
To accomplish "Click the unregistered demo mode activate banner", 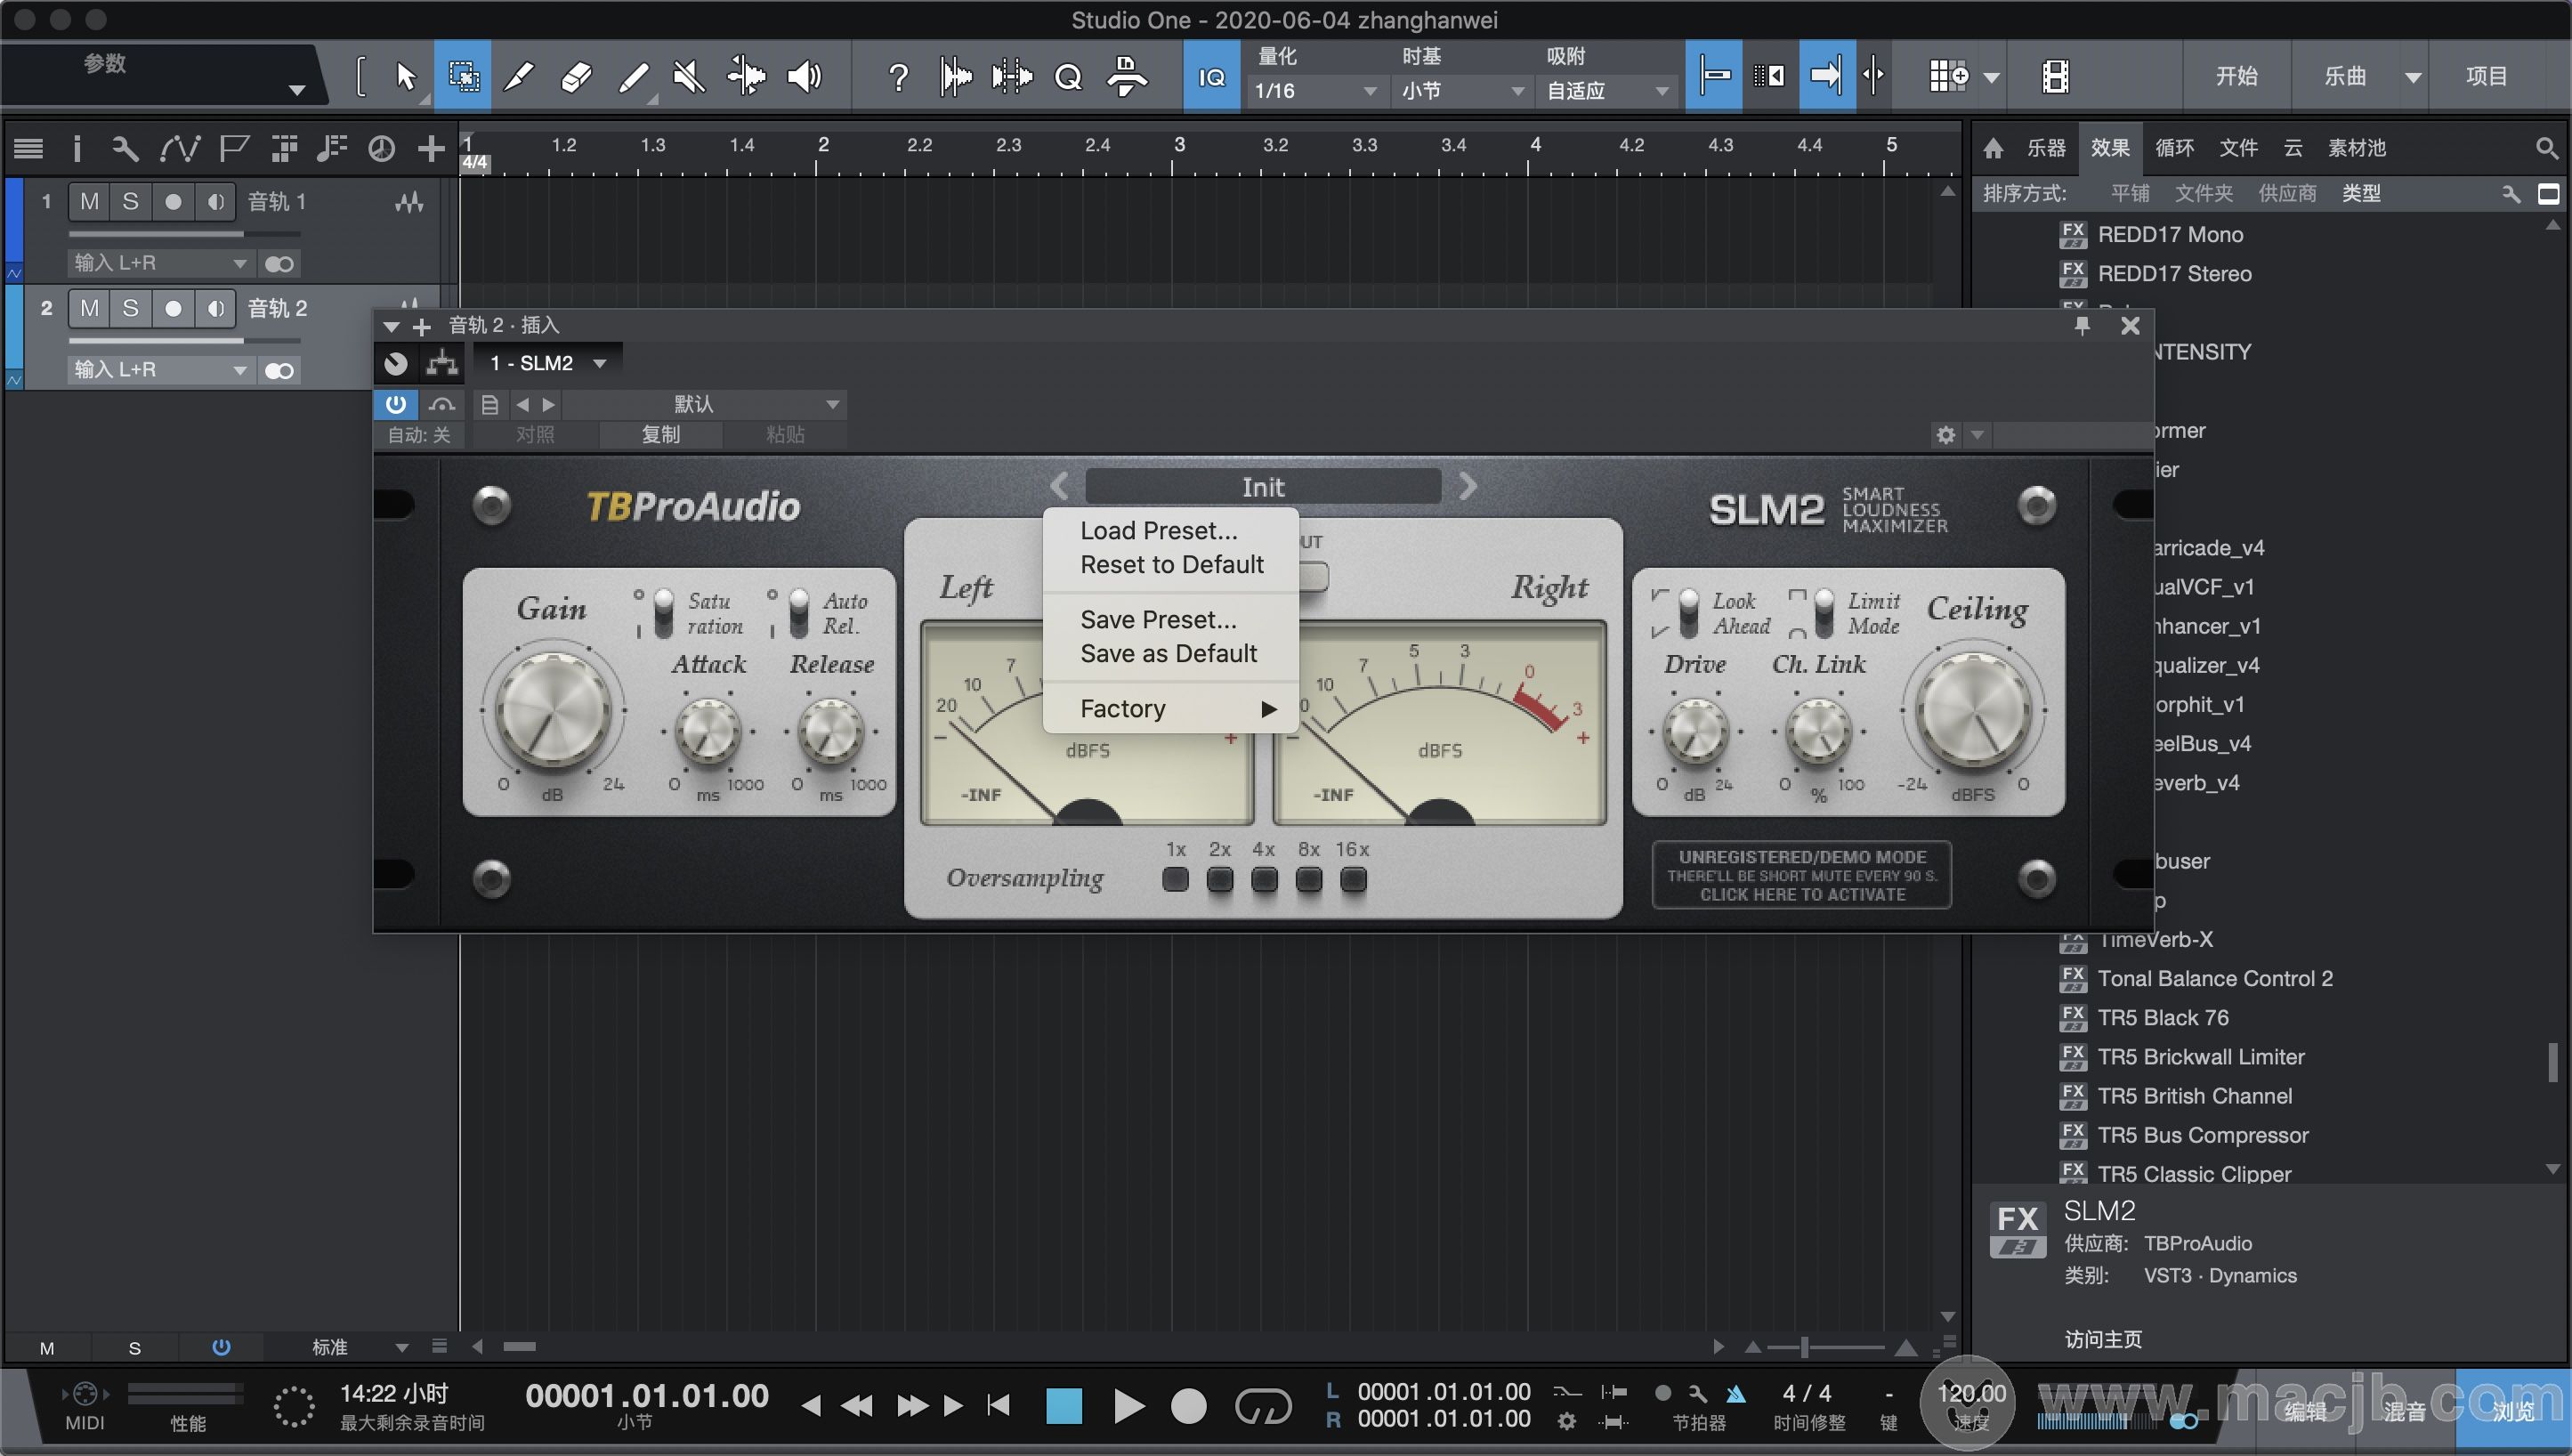I will pyautogui.click(x=1802, y=876).
